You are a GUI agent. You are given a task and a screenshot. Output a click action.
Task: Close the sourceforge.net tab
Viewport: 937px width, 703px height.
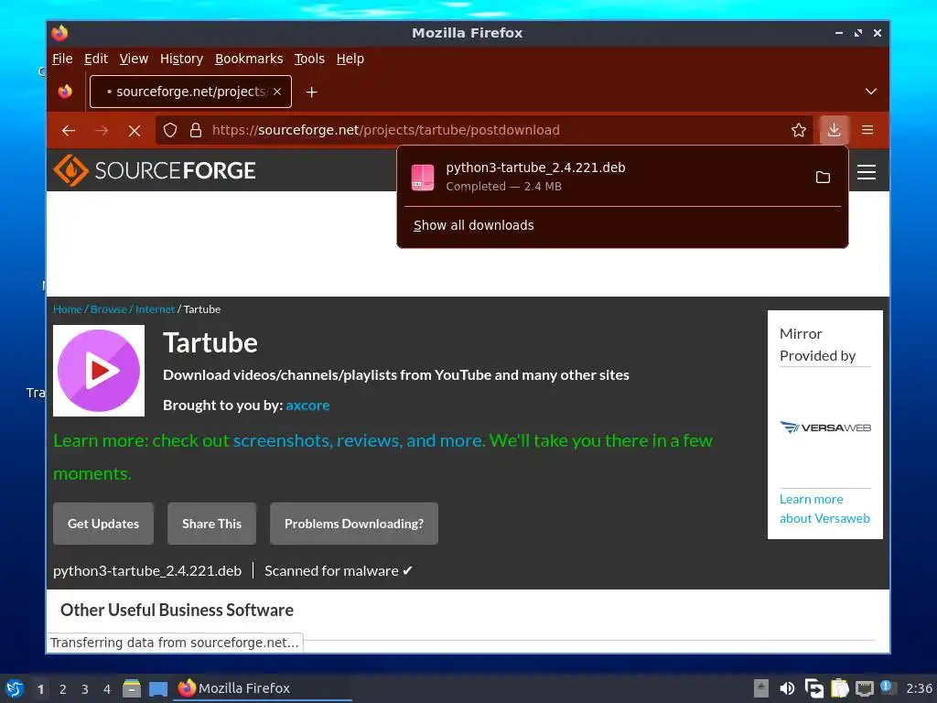(x=277, y=92)
